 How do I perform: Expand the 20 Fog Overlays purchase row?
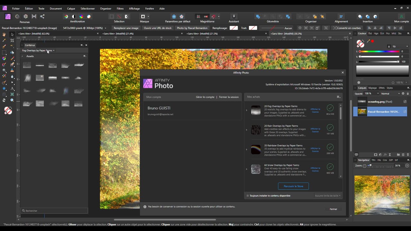[247, 110]
